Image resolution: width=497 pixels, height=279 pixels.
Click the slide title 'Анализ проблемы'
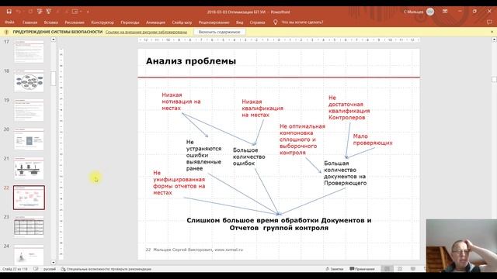coord(191,61)
